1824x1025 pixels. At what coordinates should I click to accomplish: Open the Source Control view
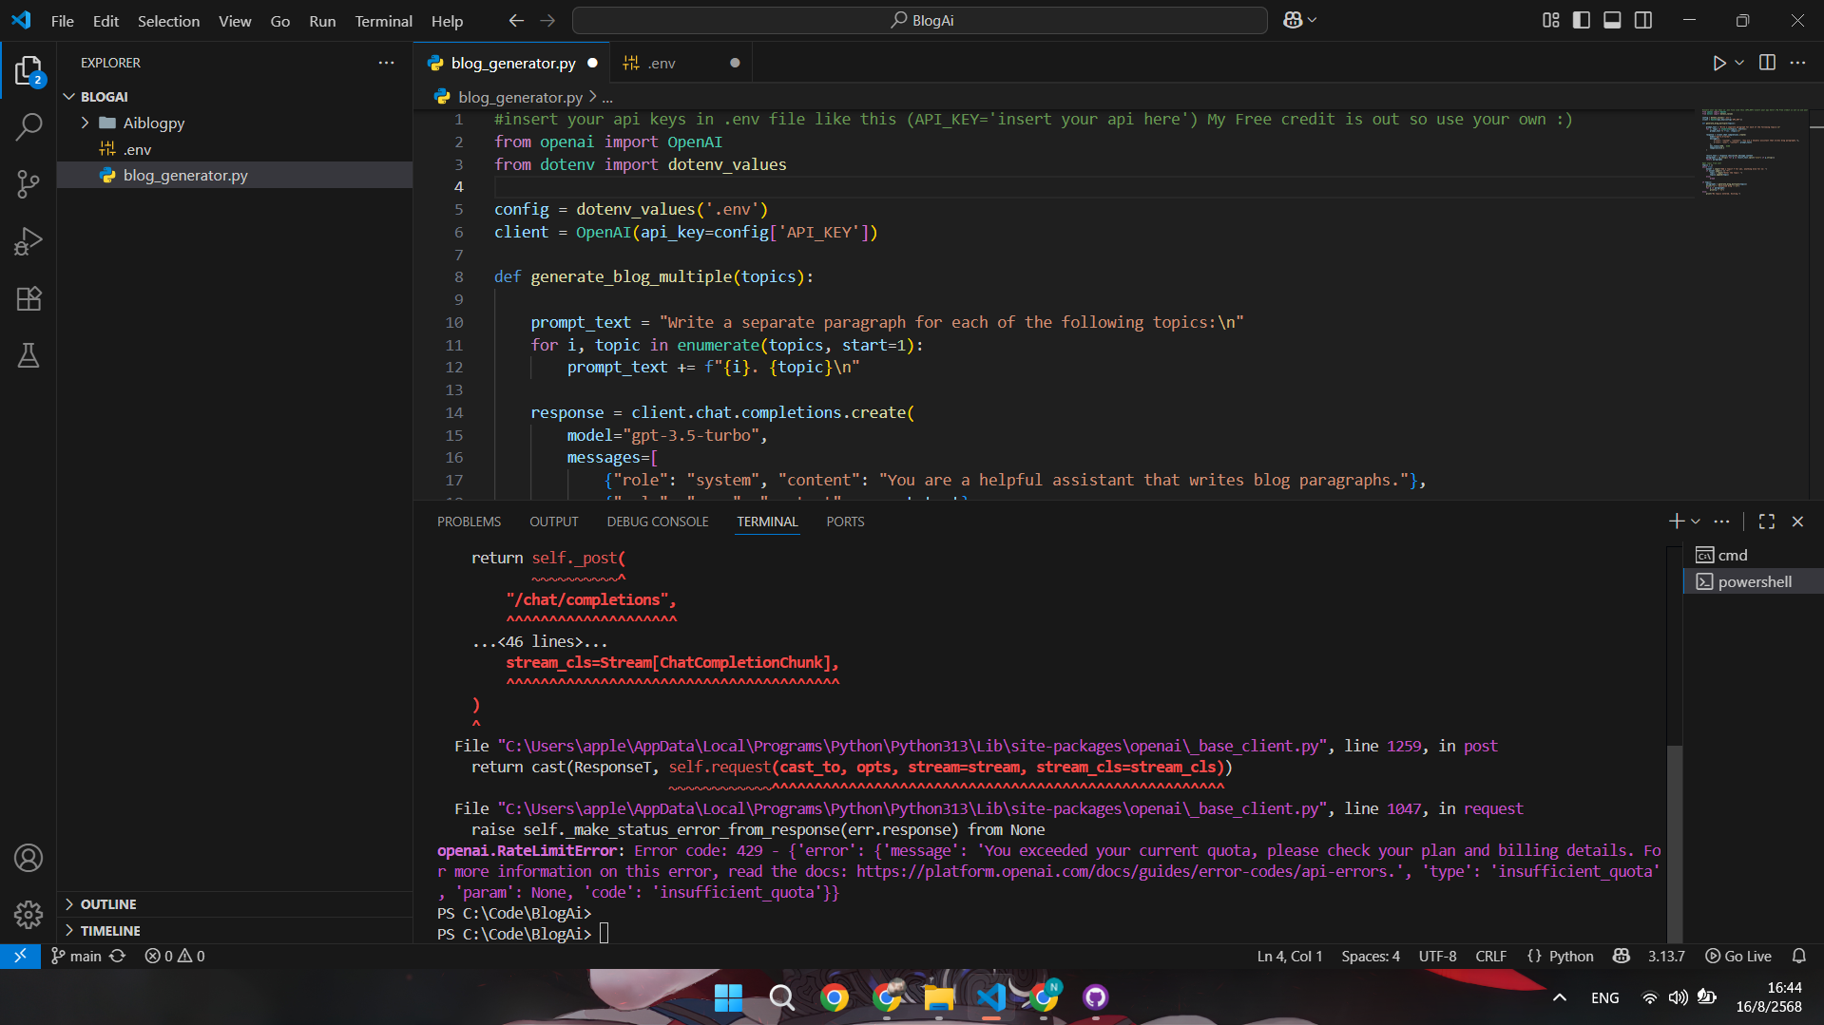[x=29, y=183]
